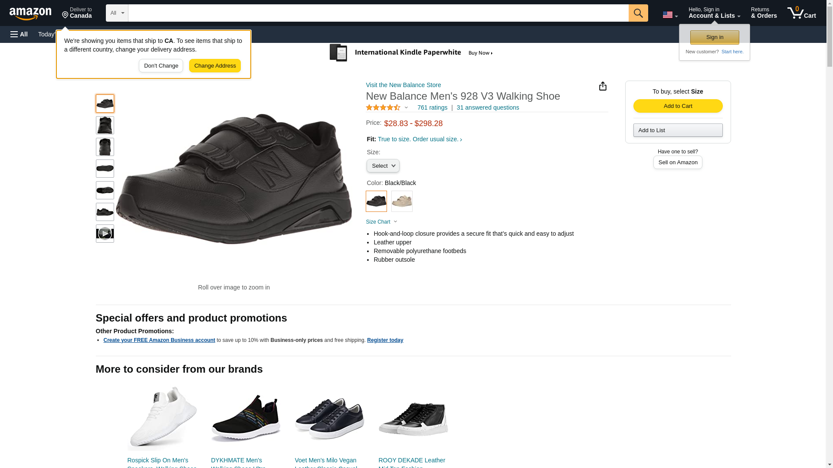Screen dimensions: 833x468
Task: Click the Amazon logo
Action: [x=30, y=14]
